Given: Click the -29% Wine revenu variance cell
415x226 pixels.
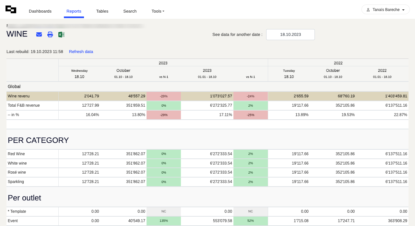Looking at the screenshot, I should pos(164,96).
